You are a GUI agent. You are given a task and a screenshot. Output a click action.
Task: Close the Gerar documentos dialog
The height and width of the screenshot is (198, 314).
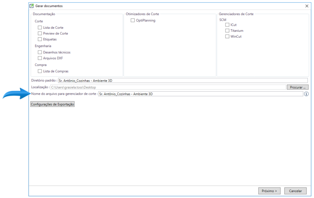(x=307, y=6)
